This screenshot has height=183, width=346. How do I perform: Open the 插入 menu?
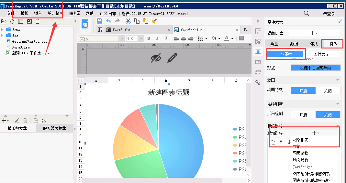[38, 14]
